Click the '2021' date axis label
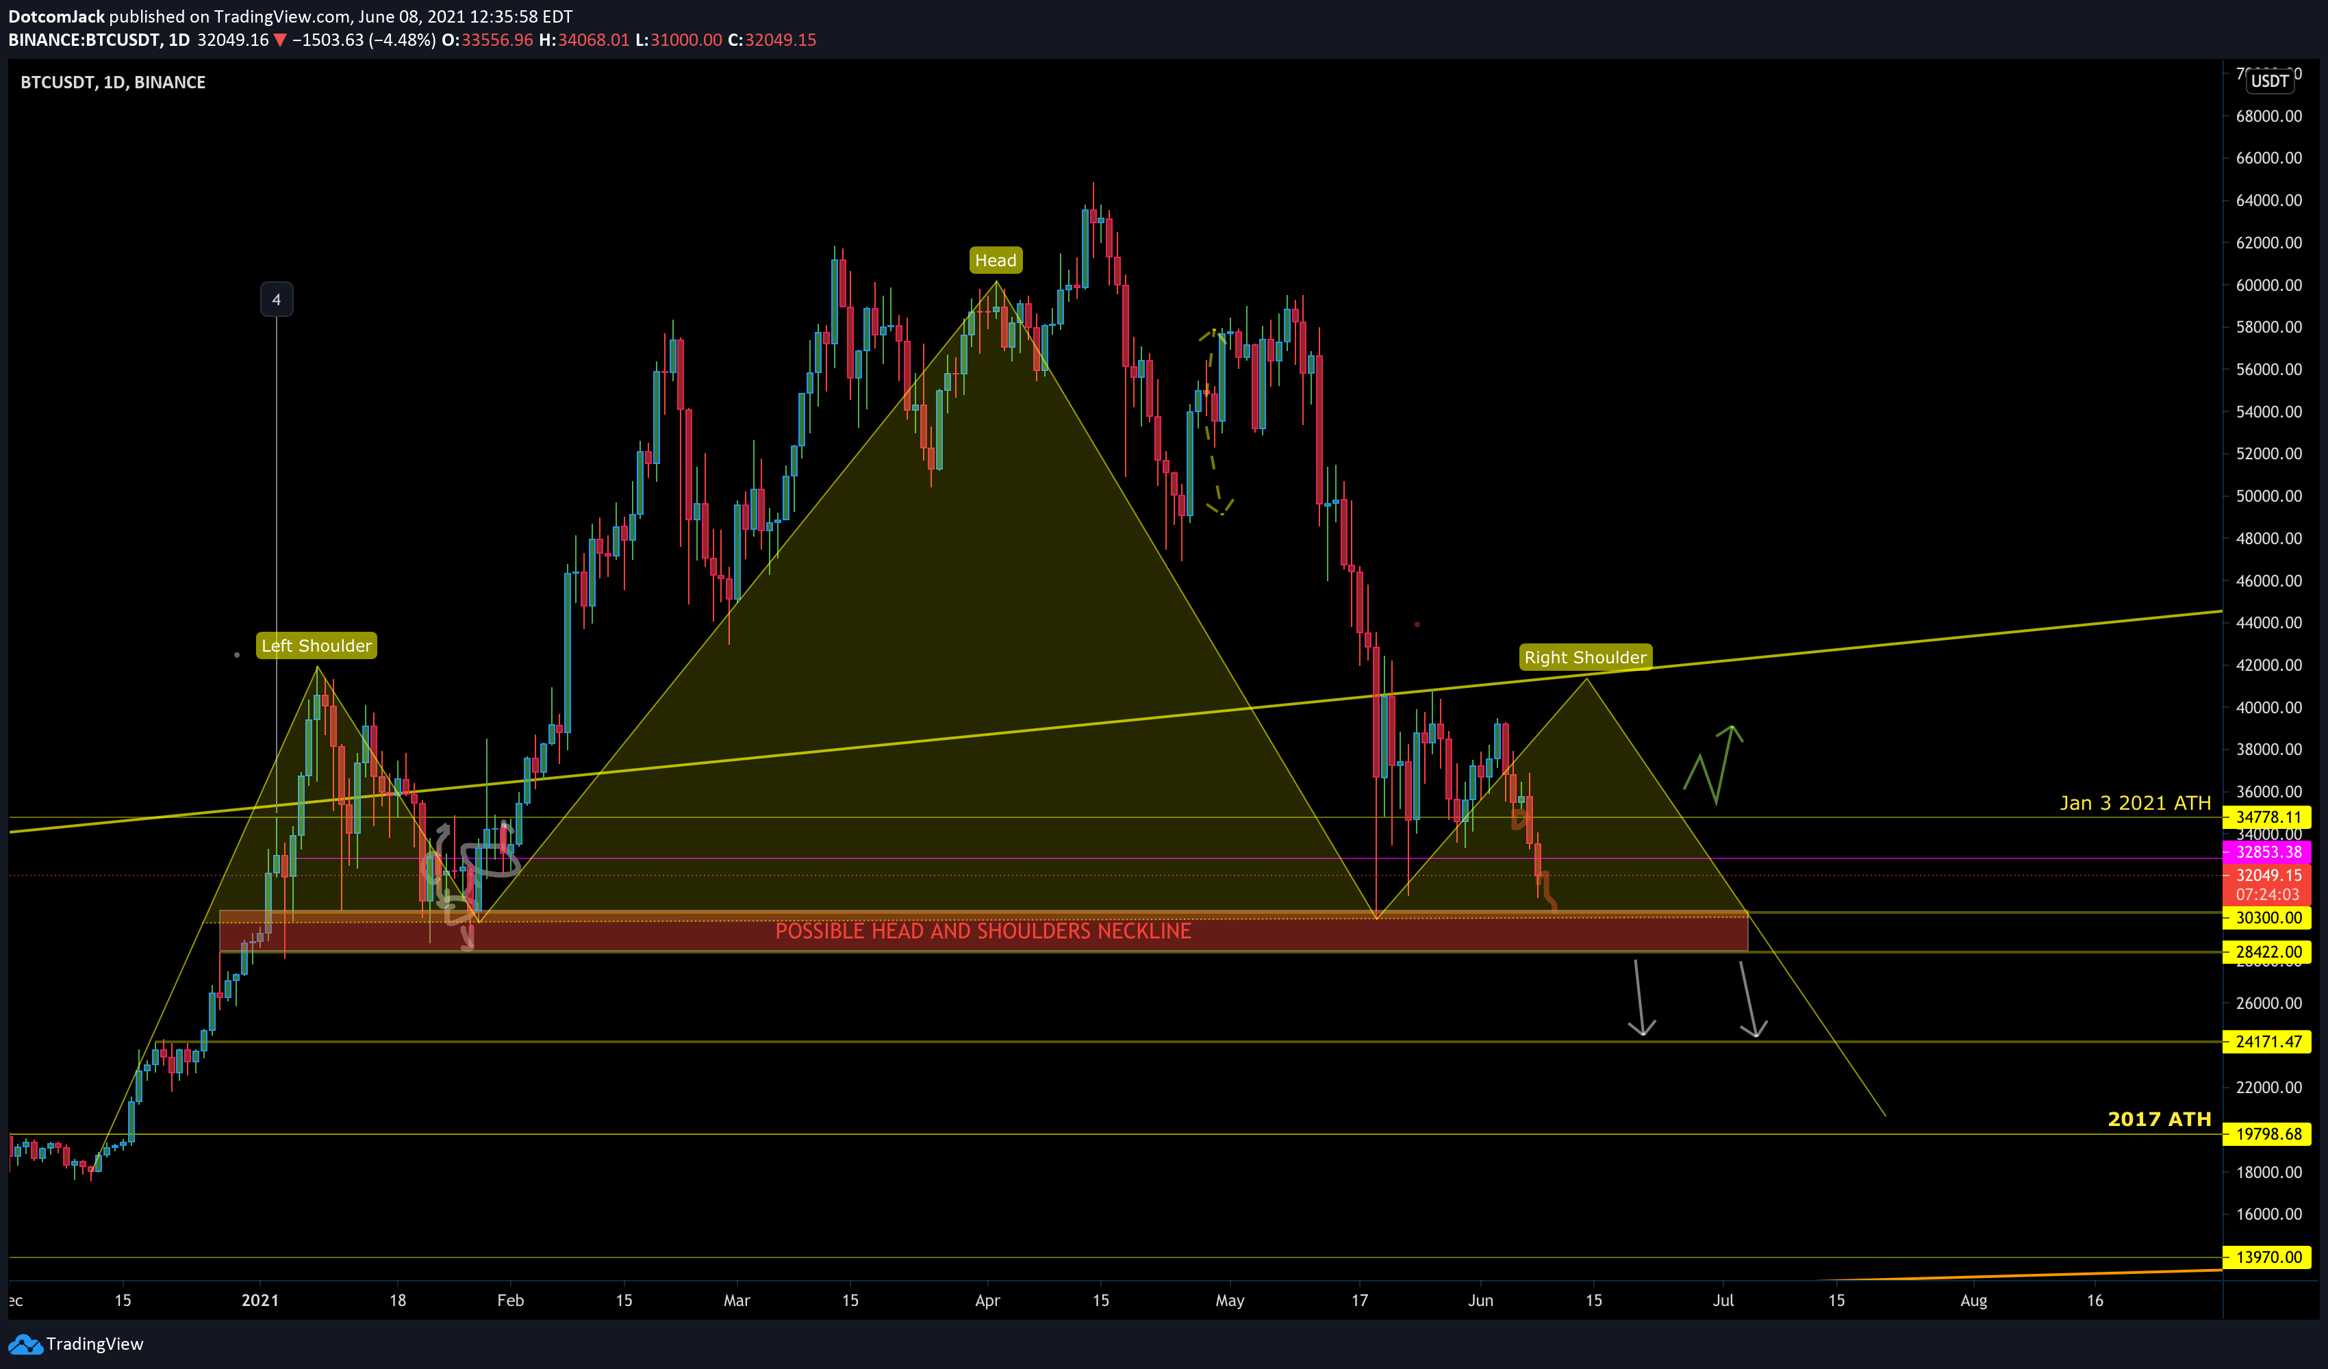 (x=260, y=1301)
